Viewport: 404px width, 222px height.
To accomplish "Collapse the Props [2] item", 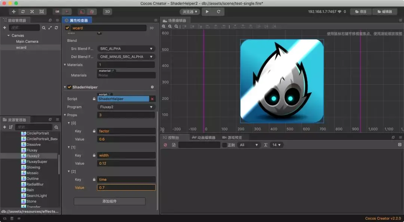I will click(x=69, y=171).
